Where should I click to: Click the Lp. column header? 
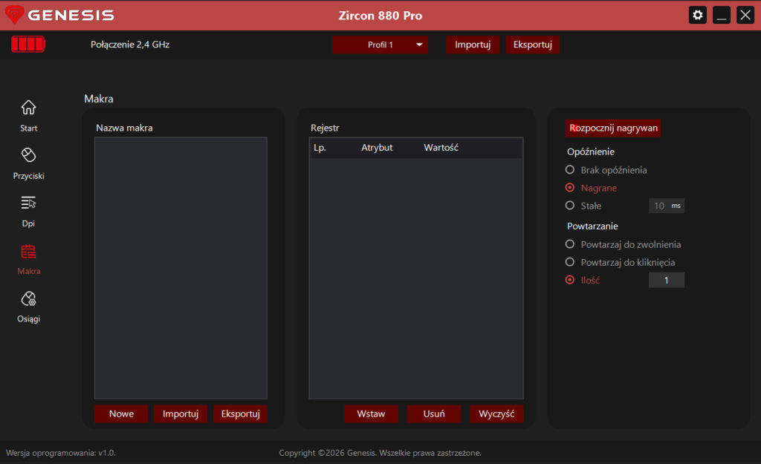point(320,148)
